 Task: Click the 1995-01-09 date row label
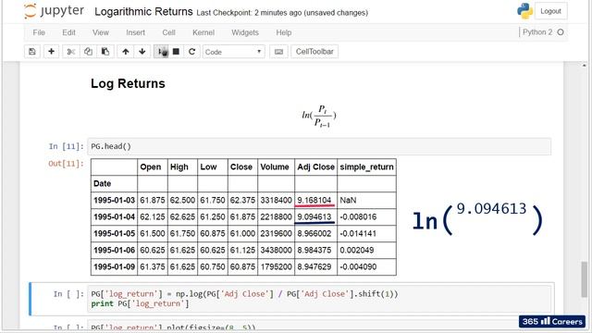click(x=114, y=266)
